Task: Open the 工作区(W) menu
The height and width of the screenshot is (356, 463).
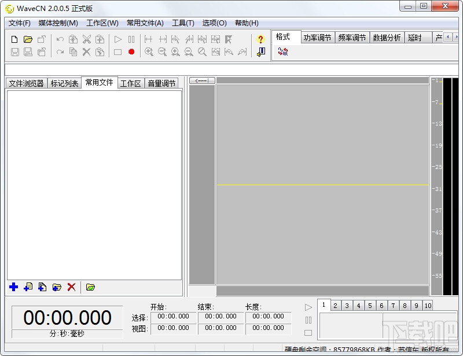Action: [102, 23]
